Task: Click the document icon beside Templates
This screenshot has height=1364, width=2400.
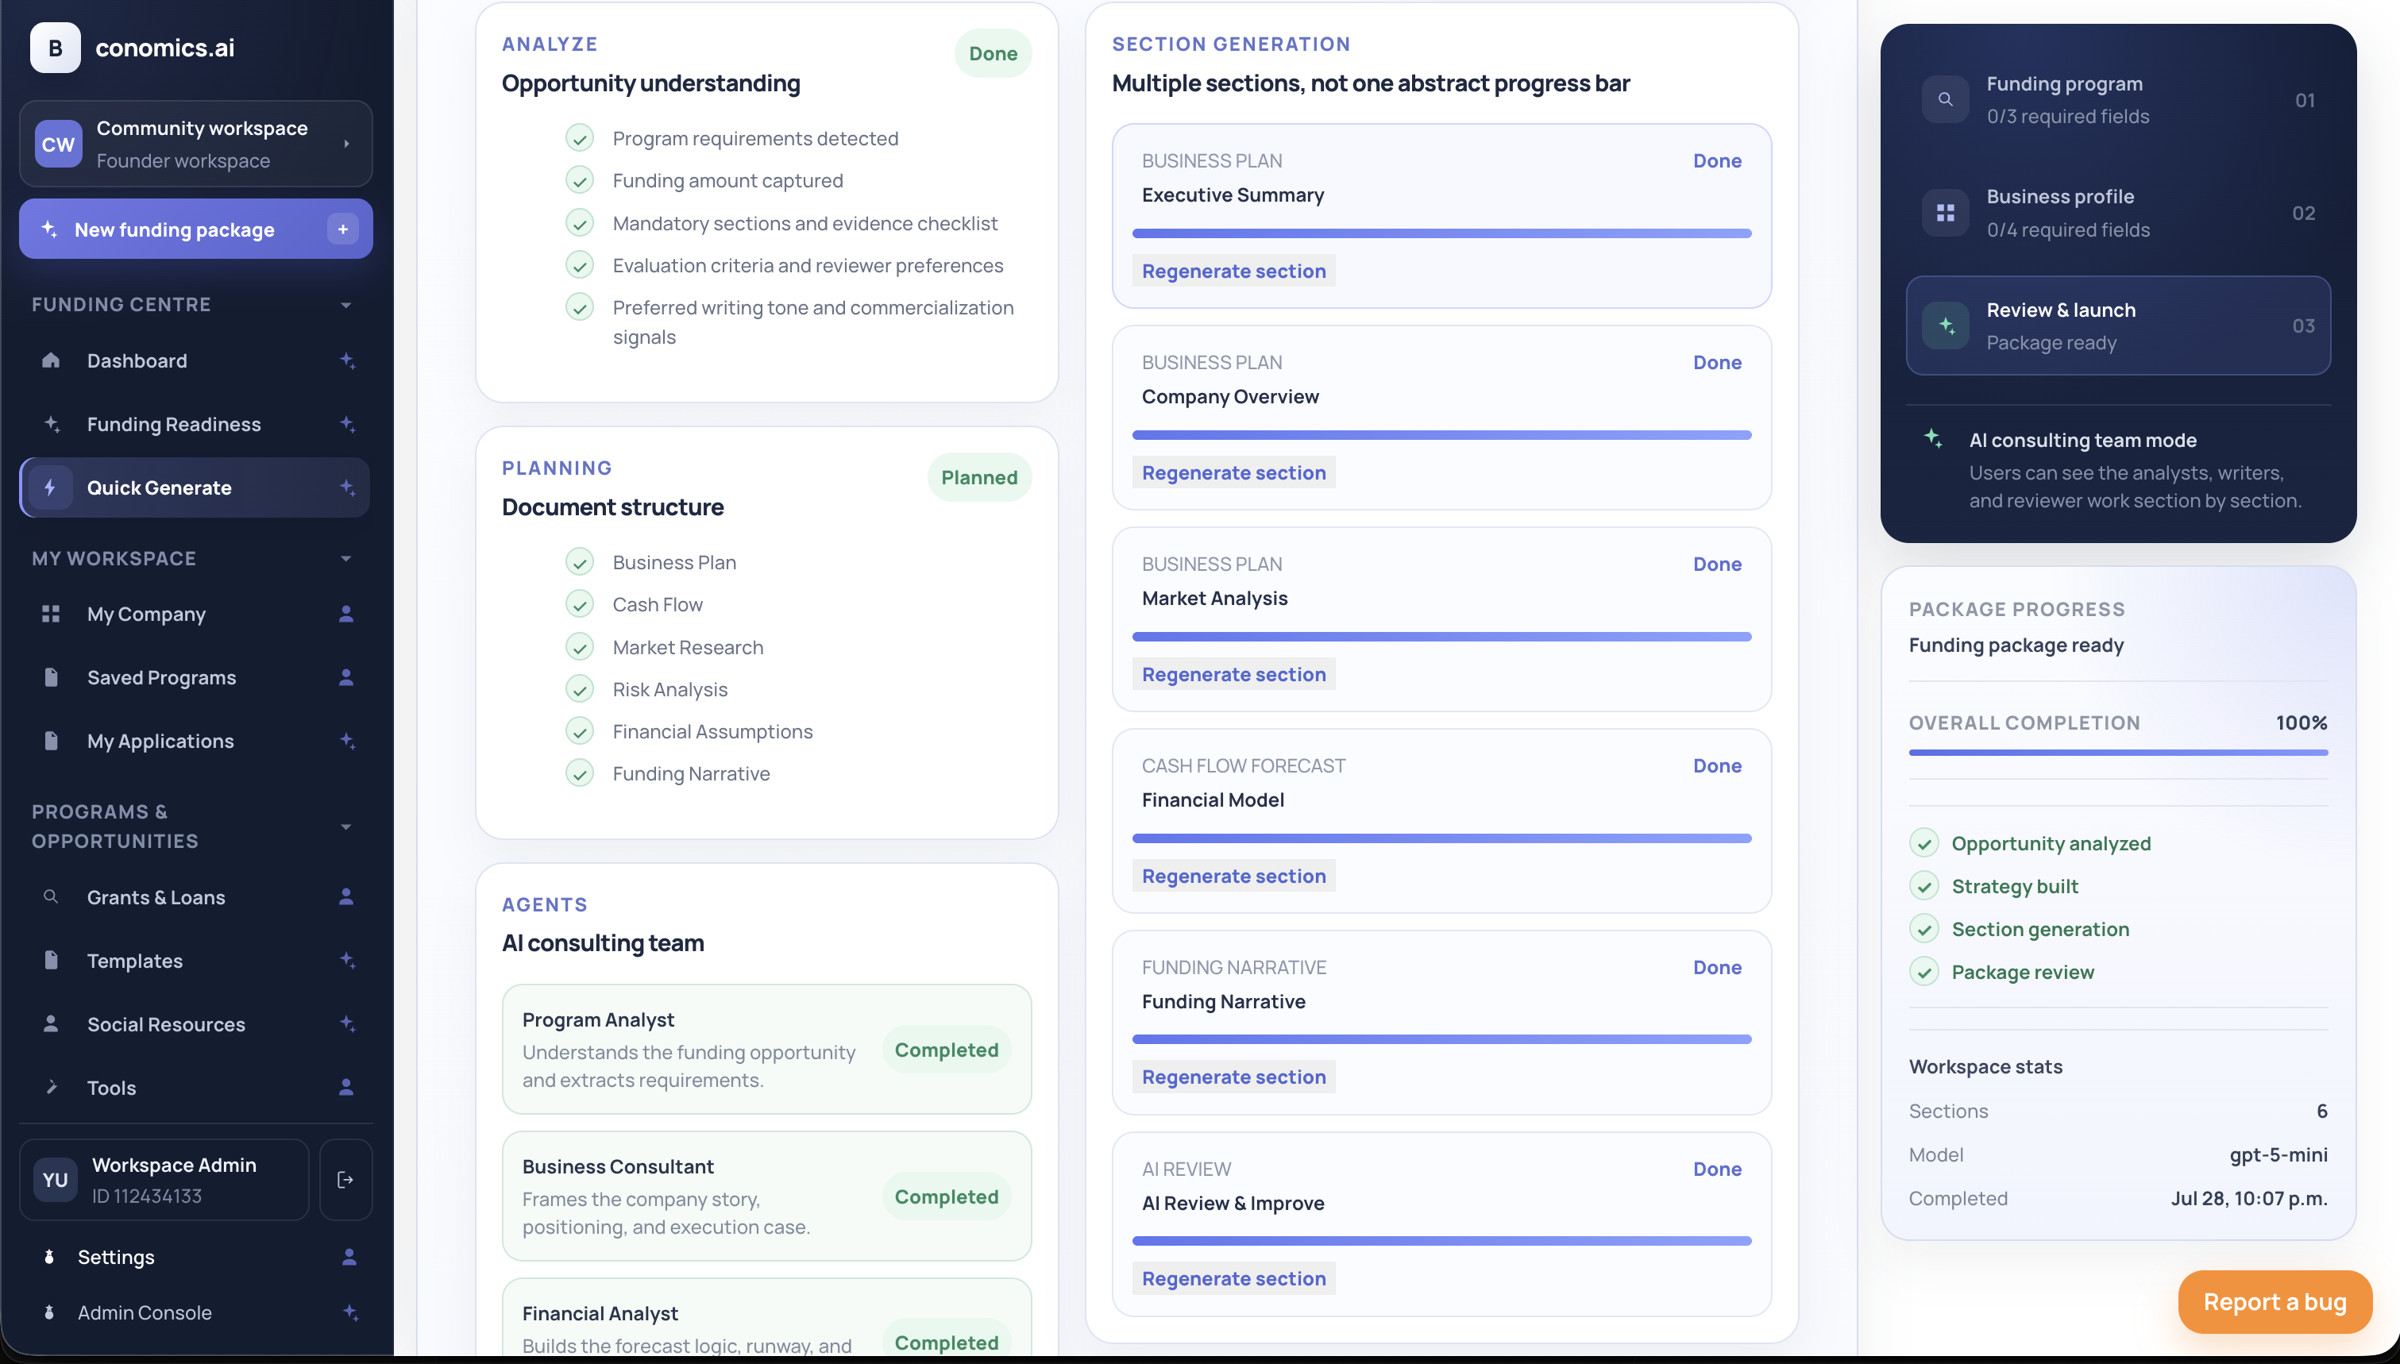Action: 51,960
